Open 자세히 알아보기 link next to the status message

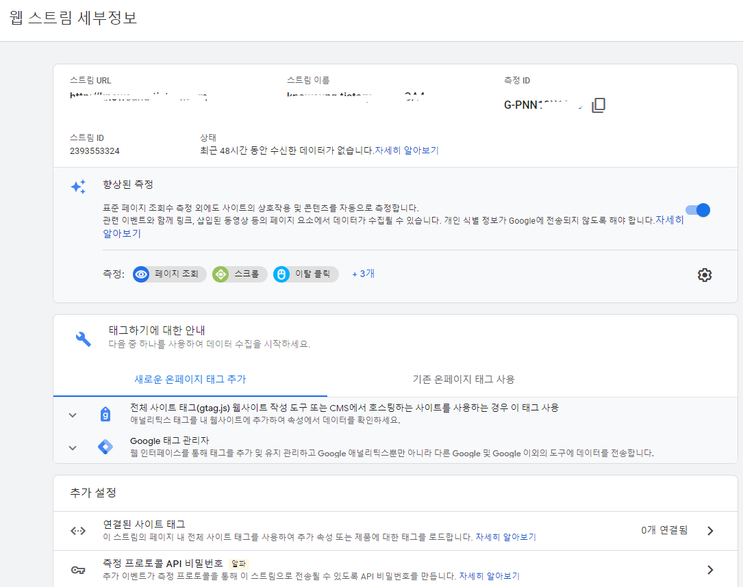(x=407, y=151)
